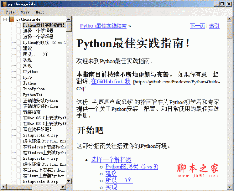Select tree item 建议
Image resolution: width=234 pixels, height=191 pixels.
[x=27, y=48]
